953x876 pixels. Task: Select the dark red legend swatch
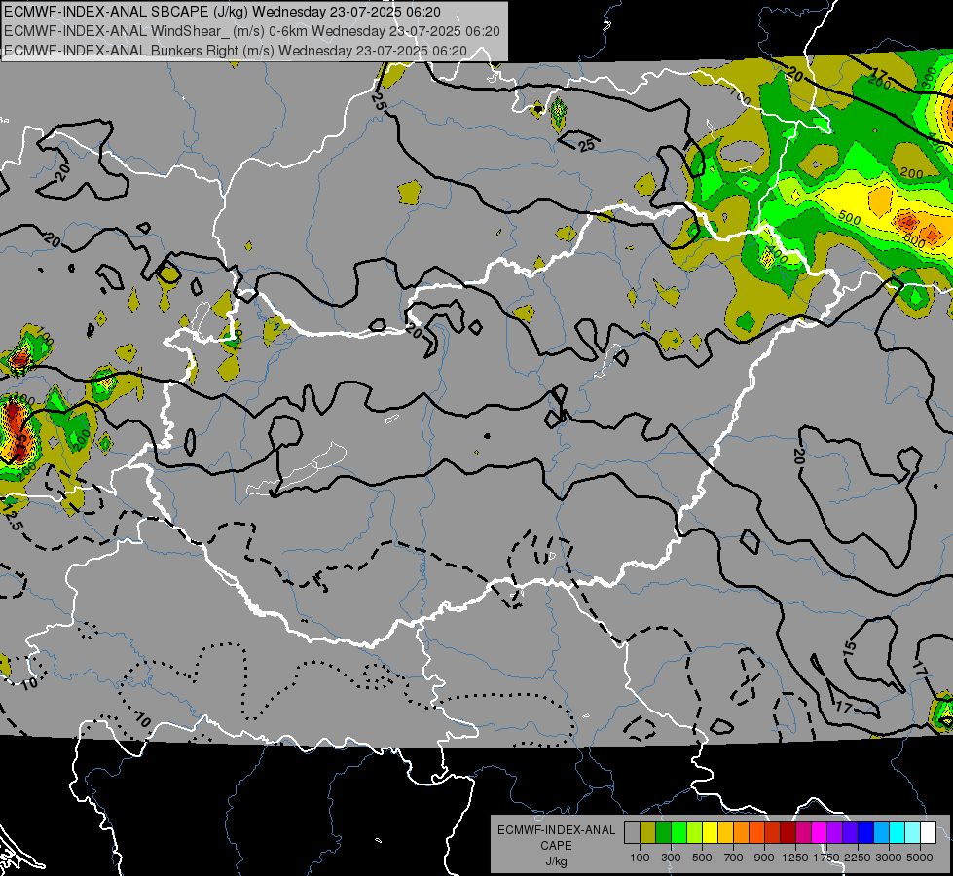788,832
